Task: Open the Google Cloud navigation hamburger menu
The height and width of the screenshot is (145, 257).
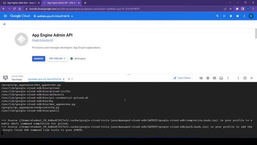Action: [5, 16]
